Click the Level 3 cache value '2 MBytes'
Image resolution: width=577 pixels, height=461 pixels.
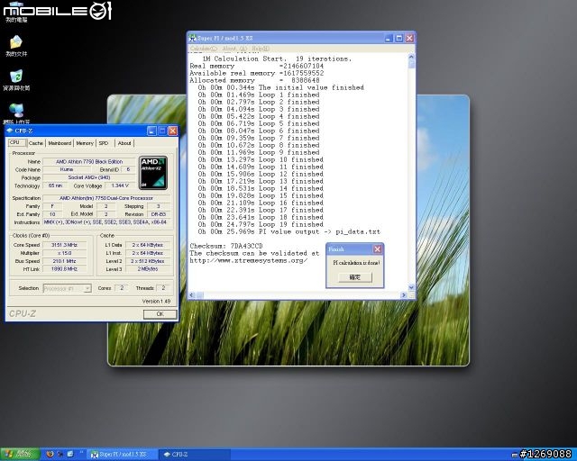tap(148, 269)
